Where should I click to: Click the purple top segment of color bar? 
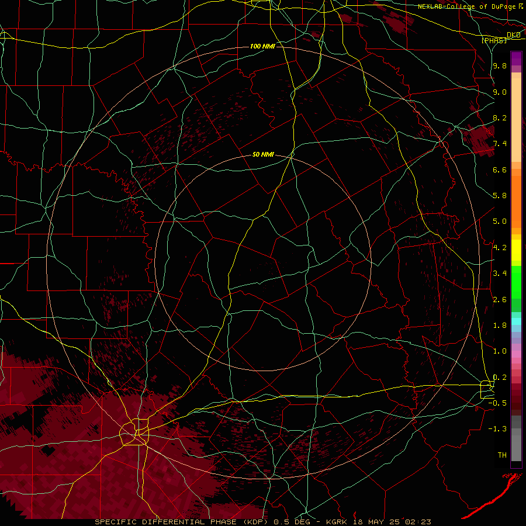coord(516,58)
